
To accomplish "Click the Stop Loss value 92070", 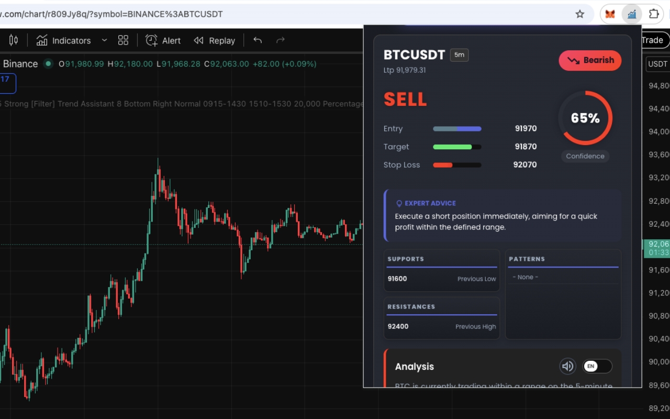I will click(525, 164).
